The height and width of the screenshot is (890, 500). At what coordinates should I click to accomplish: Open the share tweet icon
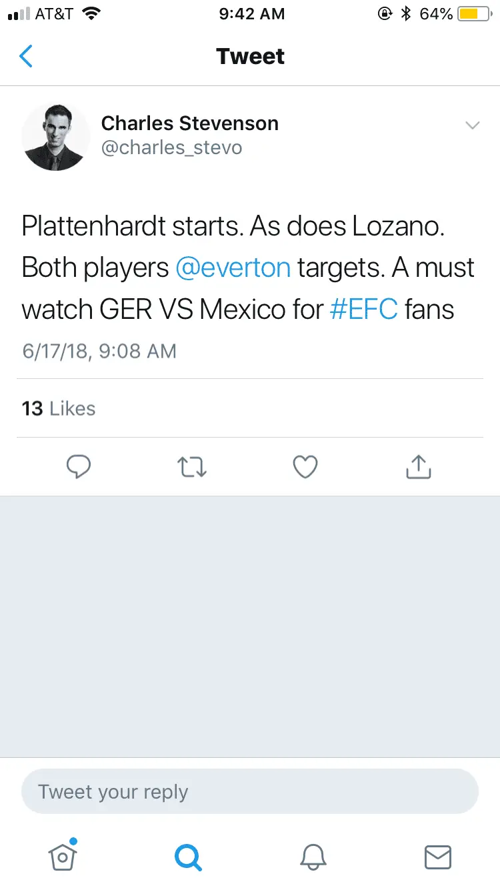tap(419, 467)
